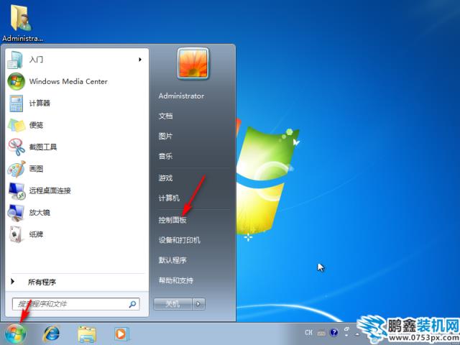The height and width of the screenshot is (345, 460).
Task: Launch Windows Media Center icon
Action: tap(16, 81)
